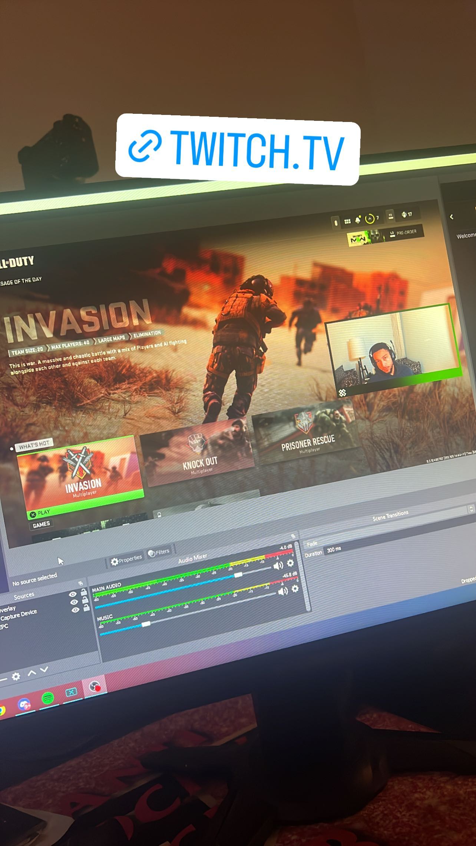Open the TWITCH.TV link sticker

pyautogui.click(x=238, y=150)
